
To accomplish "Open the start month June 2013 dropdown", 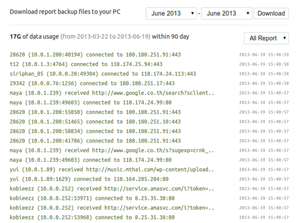I will [171, 14].
